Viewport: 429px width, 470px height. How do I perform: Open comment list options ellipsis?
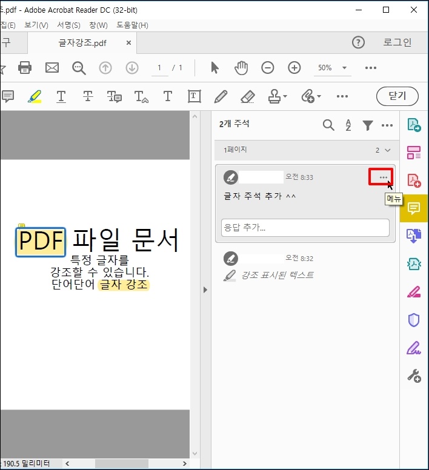387,125
